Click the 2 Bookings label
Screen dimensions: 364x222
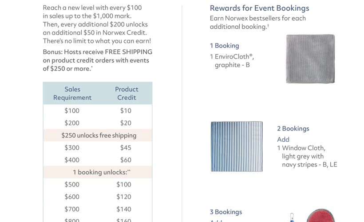click(x=293, y=128)
